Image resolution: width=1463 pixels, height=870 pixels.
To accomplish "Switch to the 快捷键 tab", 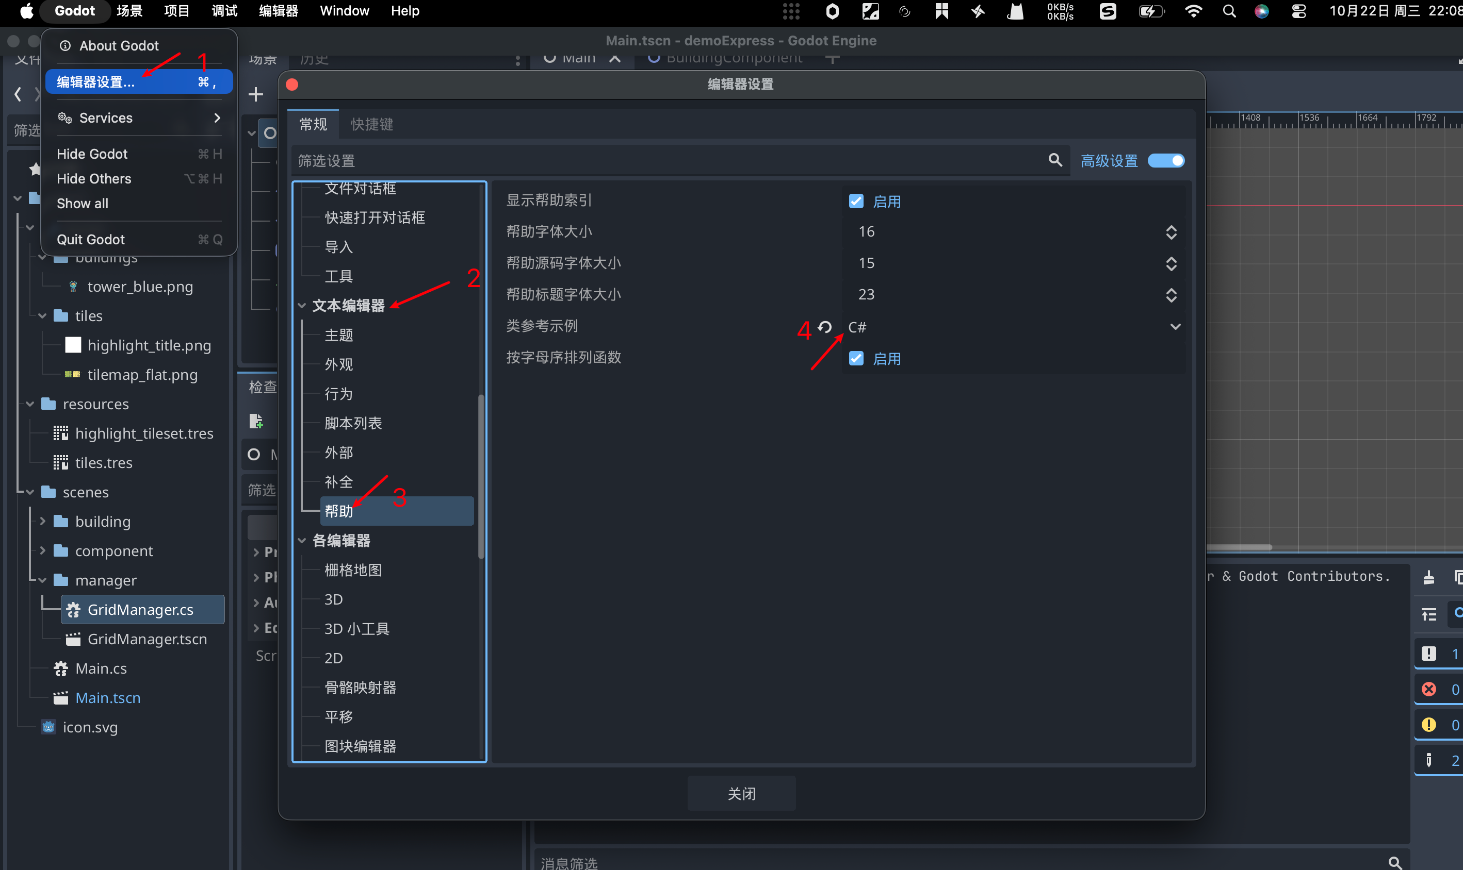I will [x=371, y=124].
